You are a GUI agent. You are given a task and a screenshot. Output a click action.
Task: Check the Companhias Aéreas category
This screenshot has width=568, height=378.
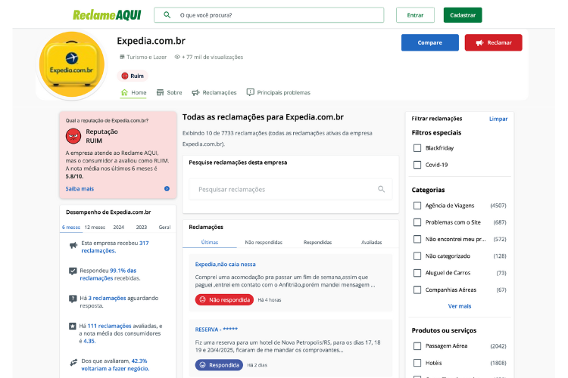point(417,290)
